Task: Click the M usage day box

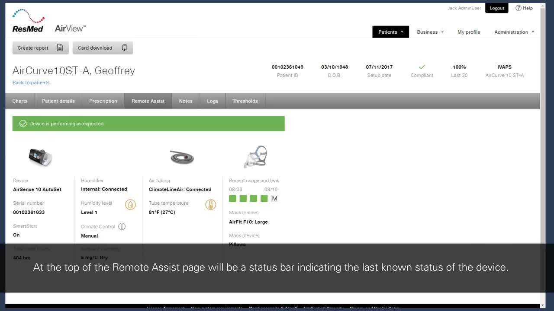Action: (x=274, y=198)
